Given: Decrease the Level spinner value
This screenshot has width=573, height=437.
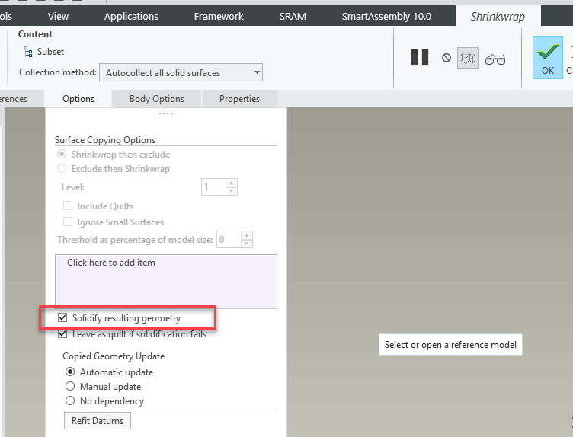Looking at the screenshot, I should (232, 191).
